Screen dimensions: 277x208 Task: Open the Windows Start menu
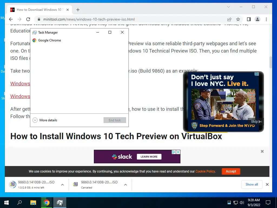coord(6,203)
